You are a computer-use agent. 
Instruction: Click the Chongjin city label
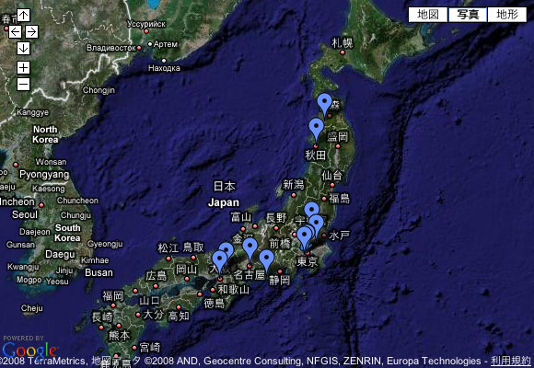click(x=99, y=90)
